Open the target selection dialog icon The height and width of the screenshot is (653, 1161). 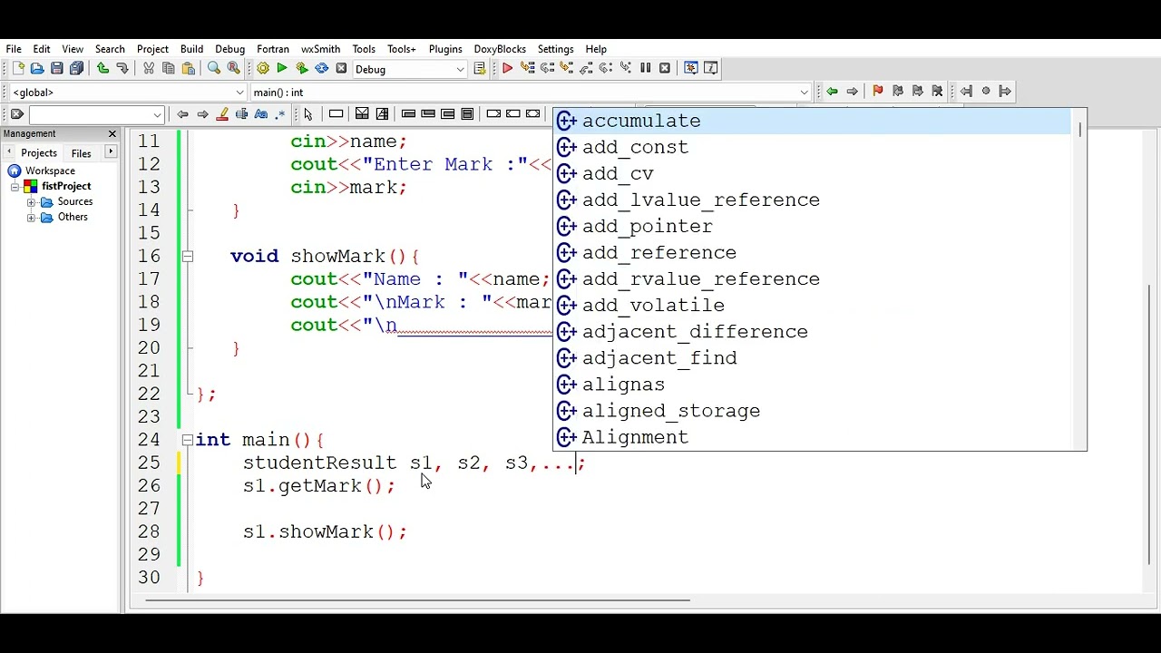click(x=480, y=69)
